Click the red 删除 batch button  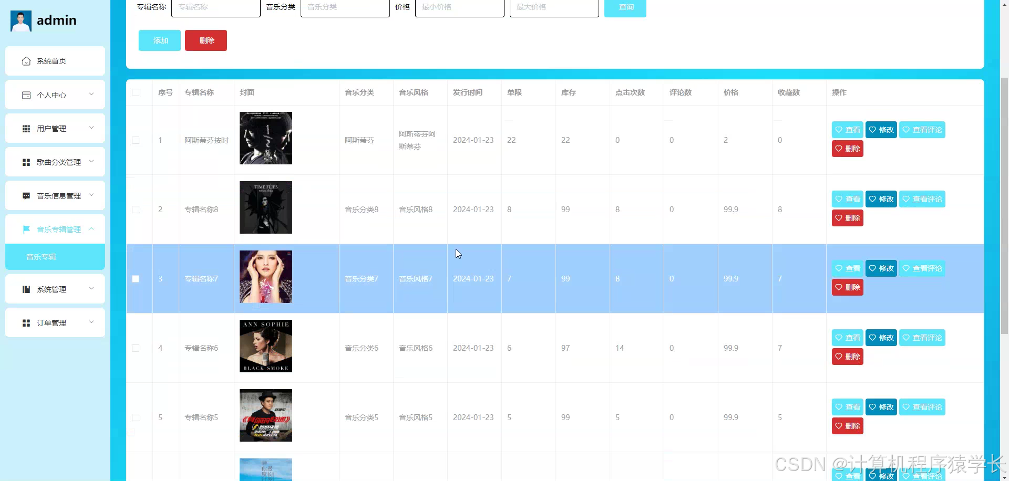pyautogui.click(x=206, y=40)
